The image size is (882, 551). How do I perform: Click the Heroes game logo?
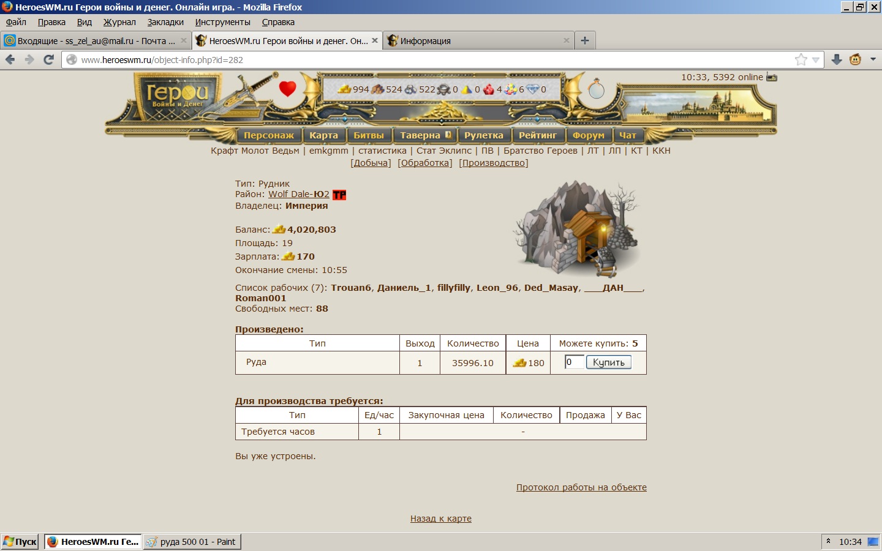[178, 96]
